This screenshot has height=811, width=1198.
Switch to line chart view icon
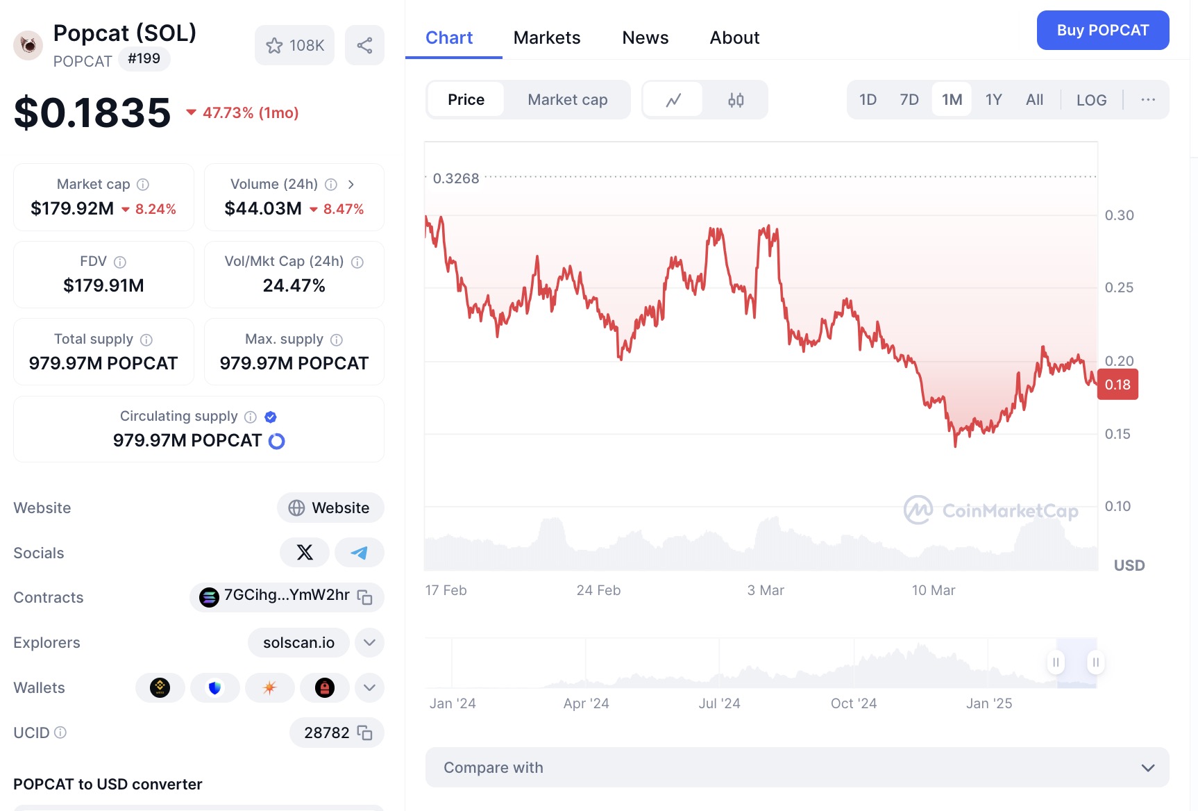673,100
